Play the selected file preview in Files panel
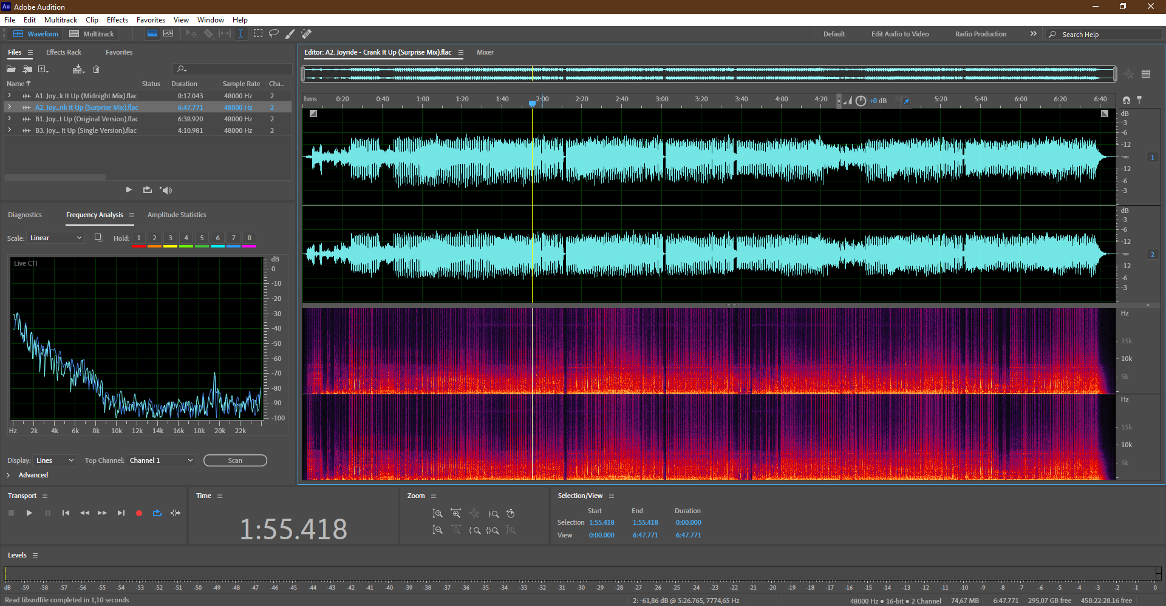 coord(129,190)
